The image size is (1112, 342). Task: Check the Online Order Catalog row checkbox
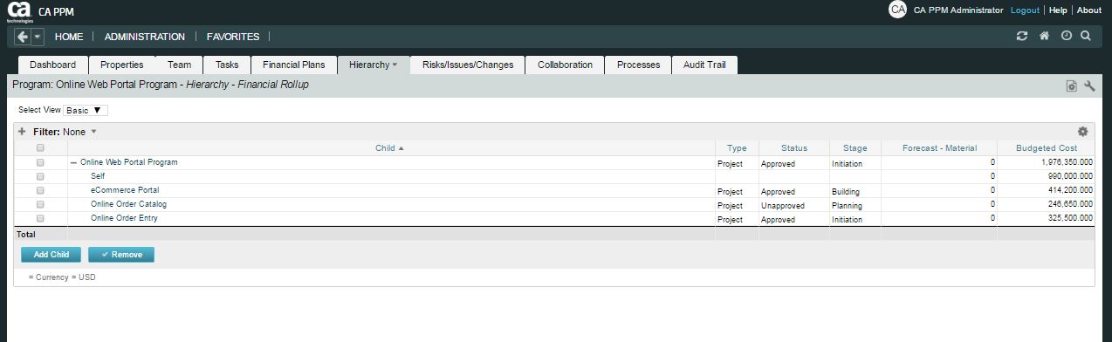point(40,204)
